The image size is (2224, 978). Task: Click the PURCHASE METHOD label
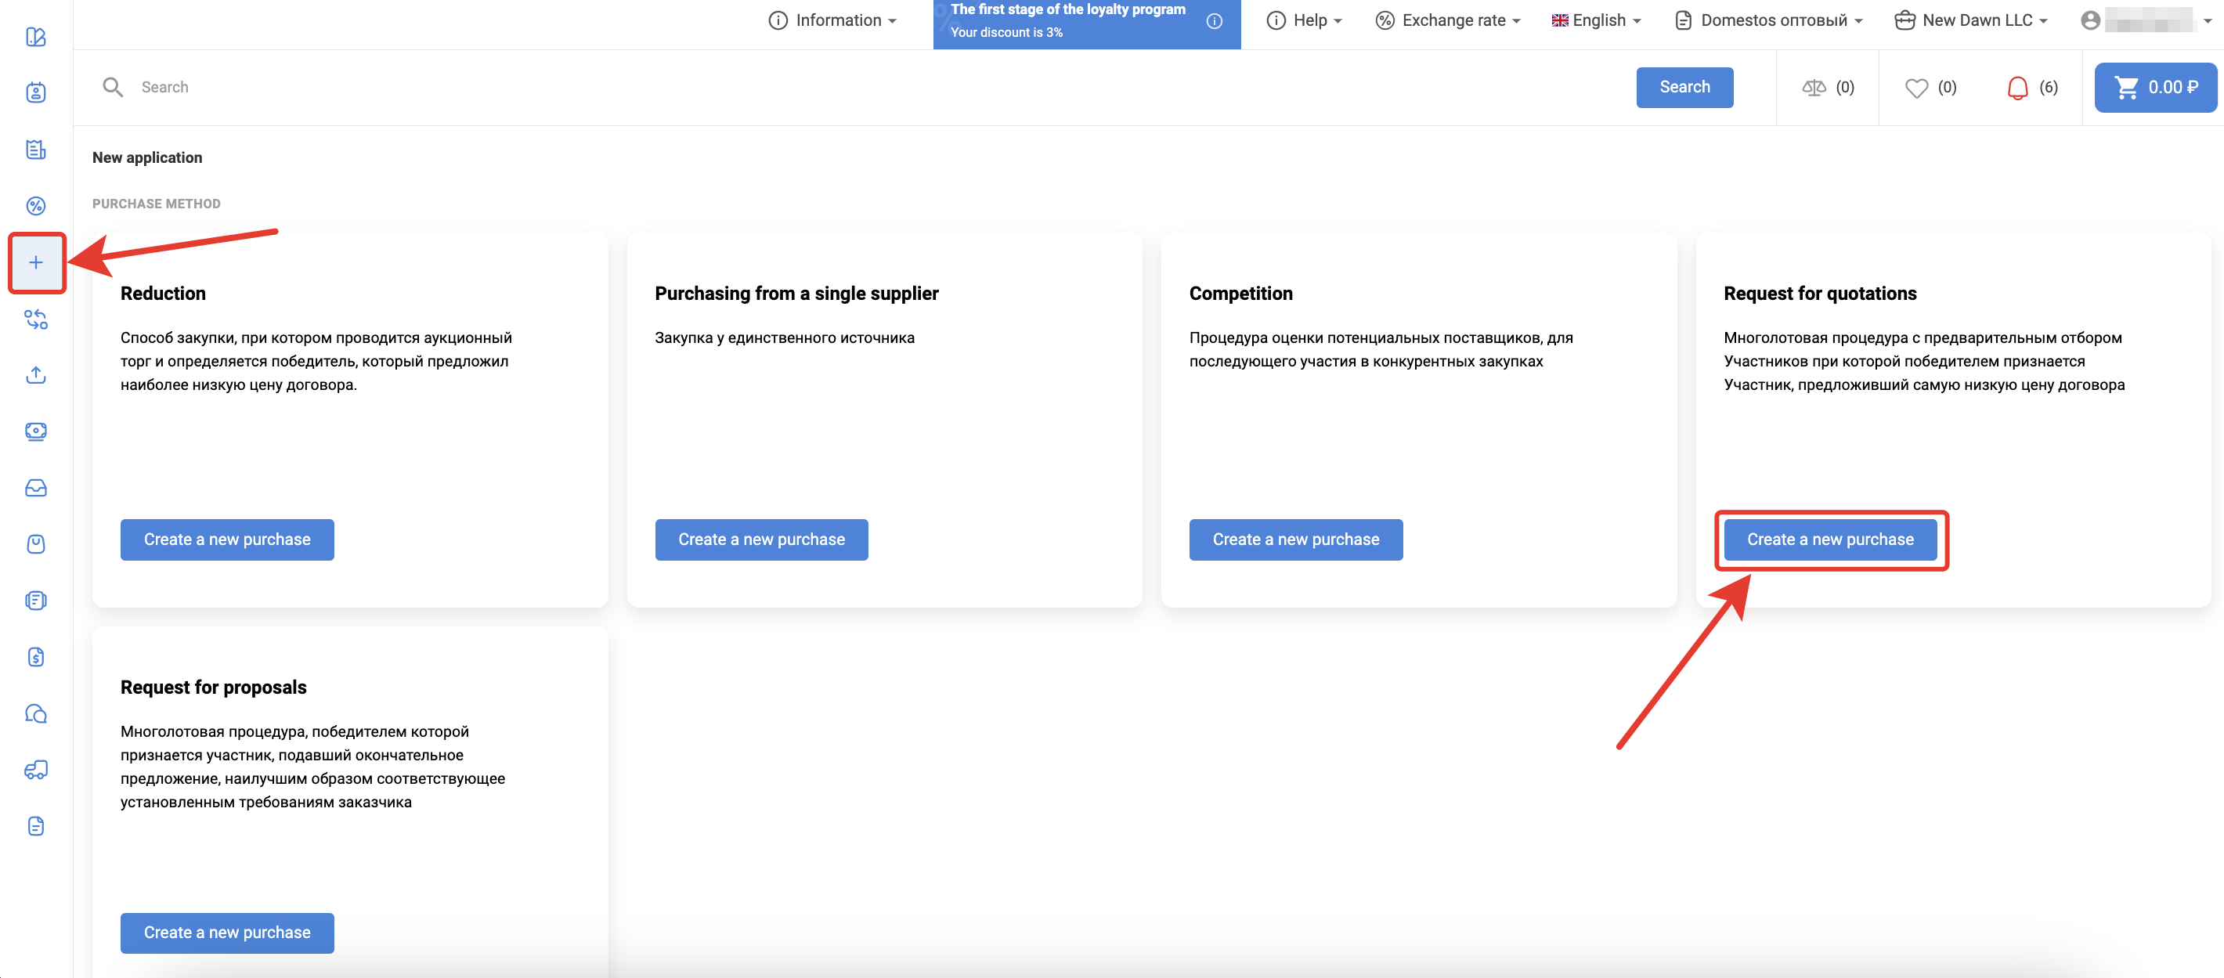(x=157, y=204)
